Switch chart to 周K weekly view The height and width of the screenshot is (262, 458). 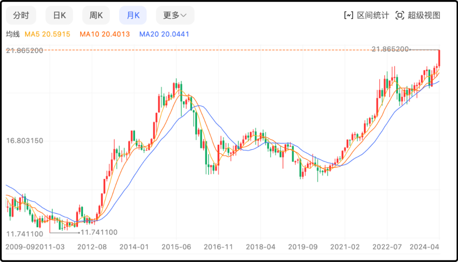96,15
